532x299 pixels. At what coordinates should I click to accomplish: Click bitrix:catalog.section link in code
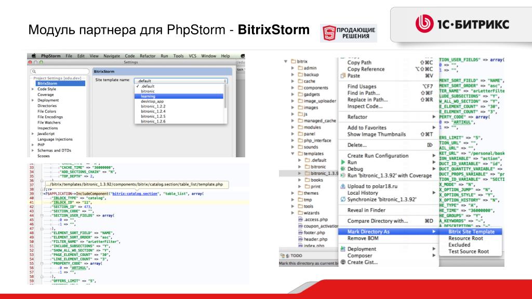click(135, 194)
